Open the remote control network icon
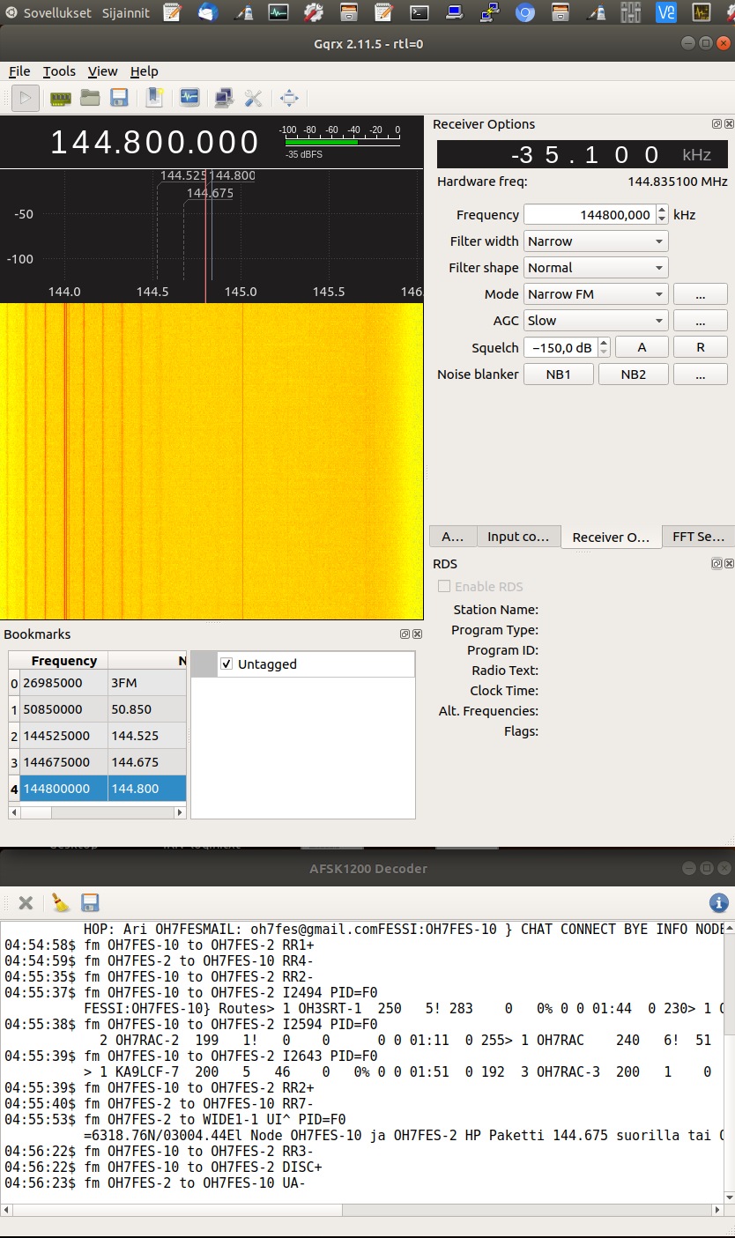This screenshot has width=735, height=1238. [224, 98]
